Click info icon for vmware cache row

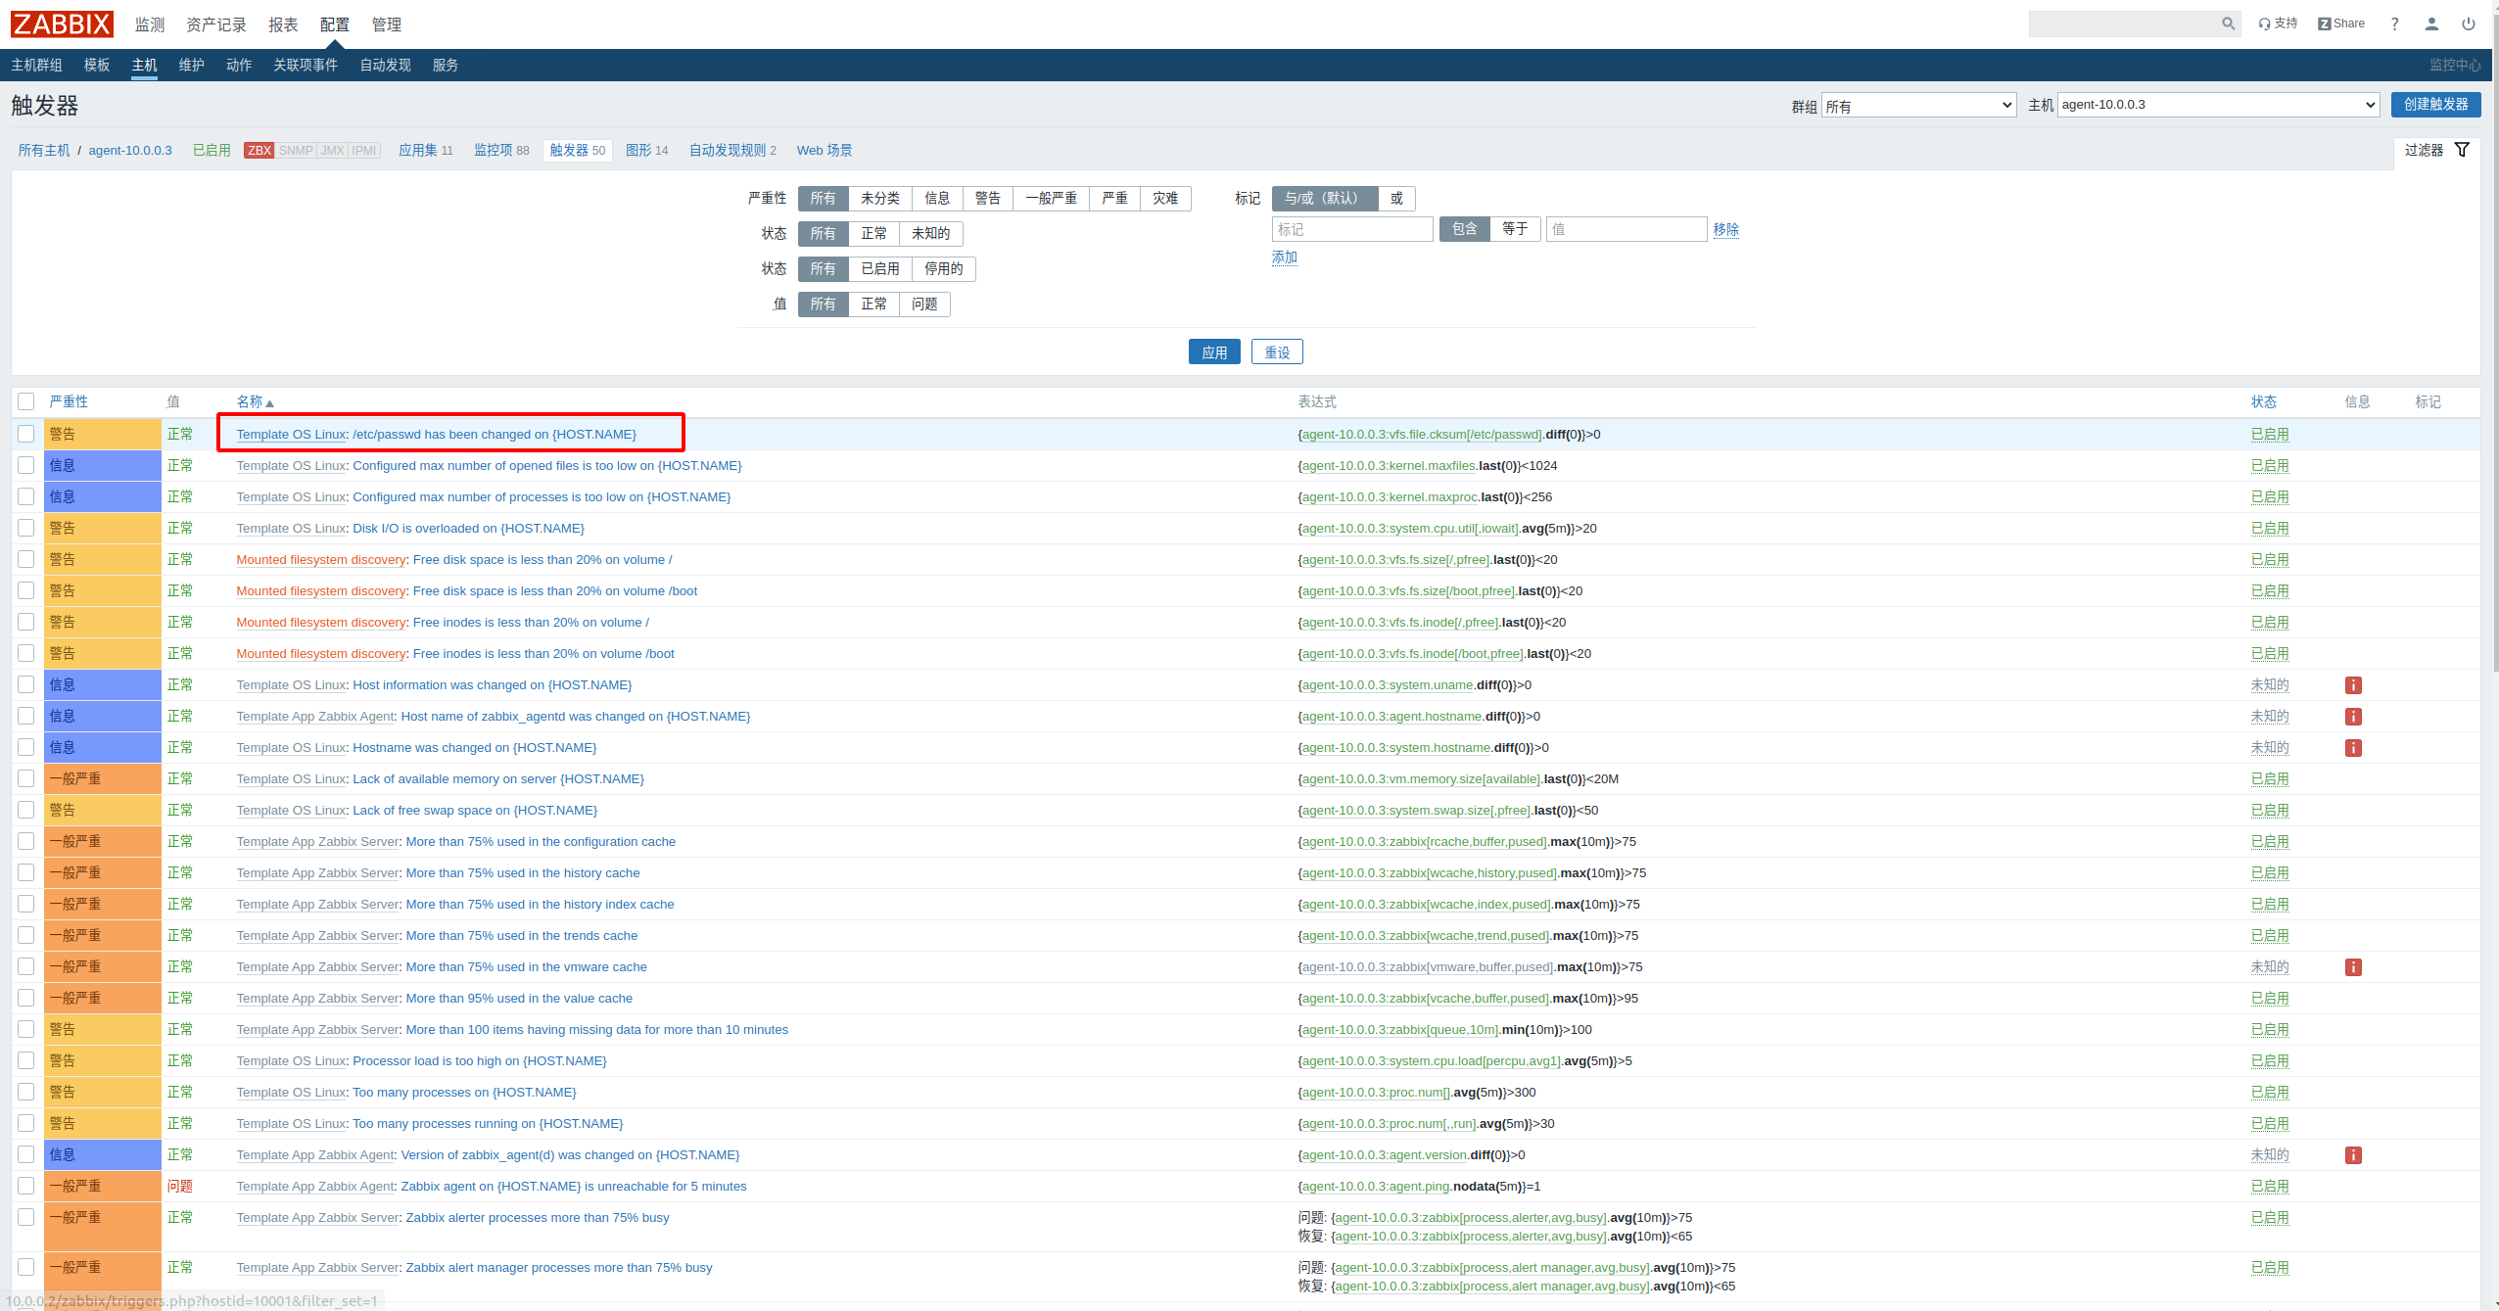(2353, 967)
